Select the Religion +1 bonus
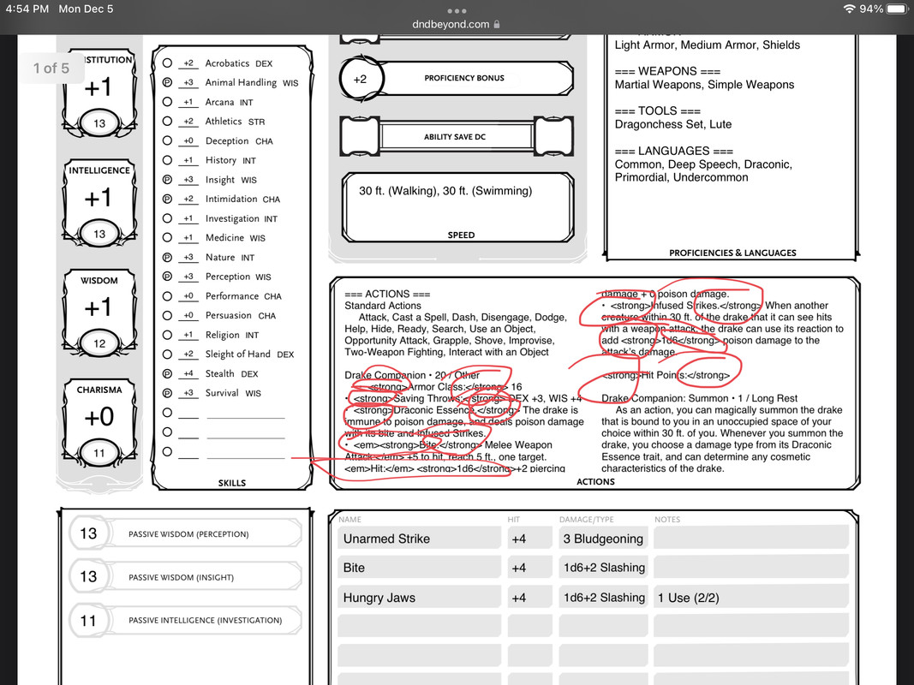The width and height of the screenshot is (914, 685). click(188, 335)
